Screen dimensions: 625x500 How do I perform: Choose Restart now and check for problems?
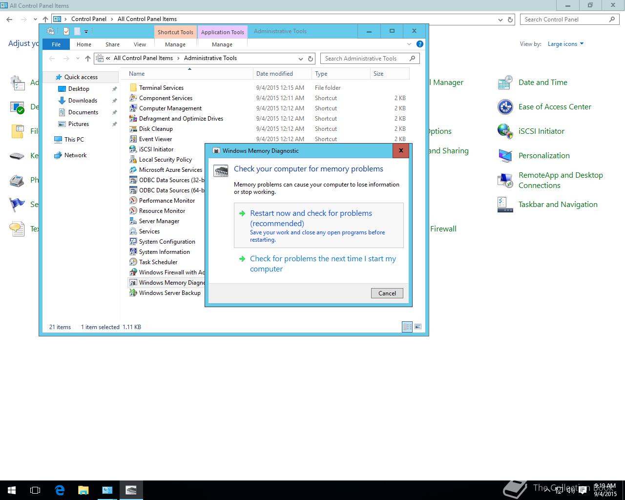pos(319,226)
